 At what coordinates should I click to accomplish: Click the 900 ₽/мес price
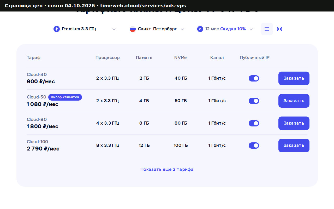[x=41, y=82]
